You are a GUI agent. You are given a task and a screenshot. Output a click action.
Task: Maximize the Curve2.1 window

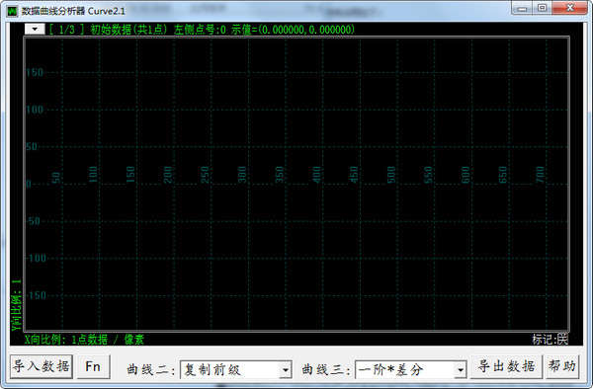(x=542, y=8)
